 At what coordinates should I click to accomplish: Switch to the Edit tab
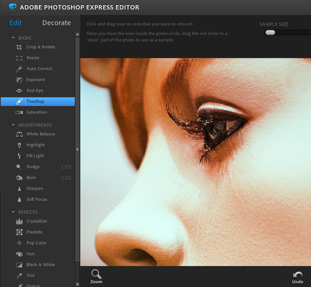16,23
